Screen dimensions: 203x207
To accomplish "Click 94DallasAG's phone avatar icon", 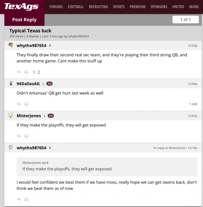I will pyautogui.click(x=11, y=83).
